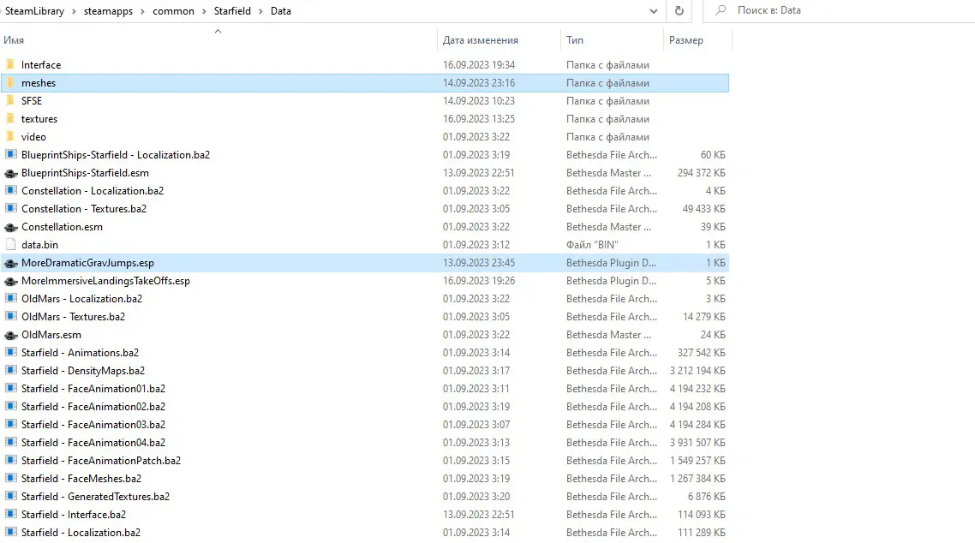Select the MoreImmersiveLandingsTakeOffs.esp file name
The height and width of the screenshot is (543, 975).
pyautogui.click(x=105, y=281)
